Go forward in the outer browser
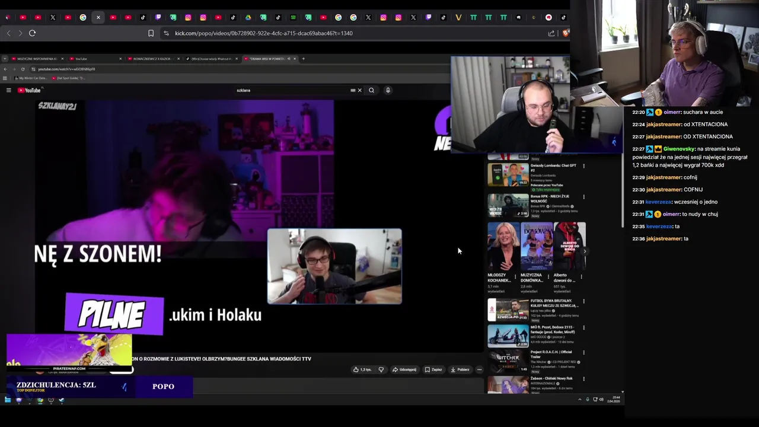 [20, 33]
